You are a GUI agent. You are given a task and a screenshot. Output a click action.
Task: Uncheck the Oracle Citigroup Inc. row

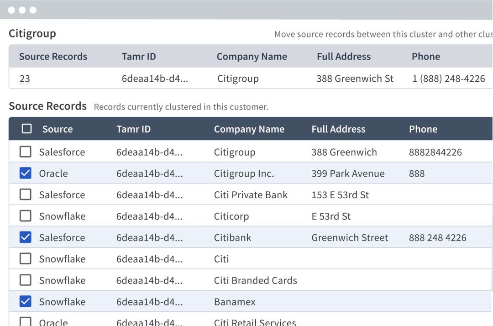pos(26,173)
